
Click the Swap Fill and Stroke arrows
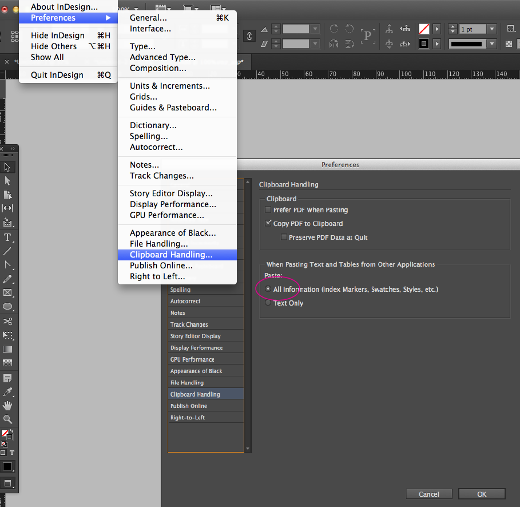point(11,431)
